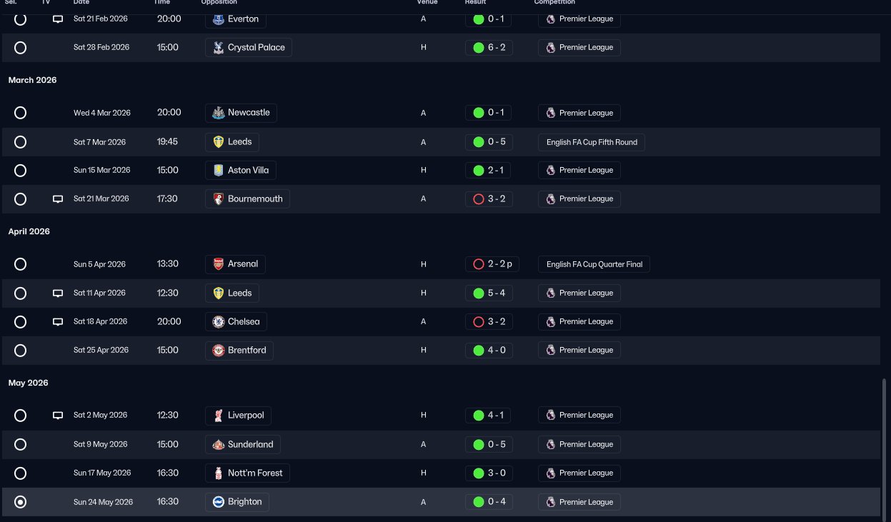Click the Newcastle club crest icon
This screenshot has height=522, width=891.
219,113
